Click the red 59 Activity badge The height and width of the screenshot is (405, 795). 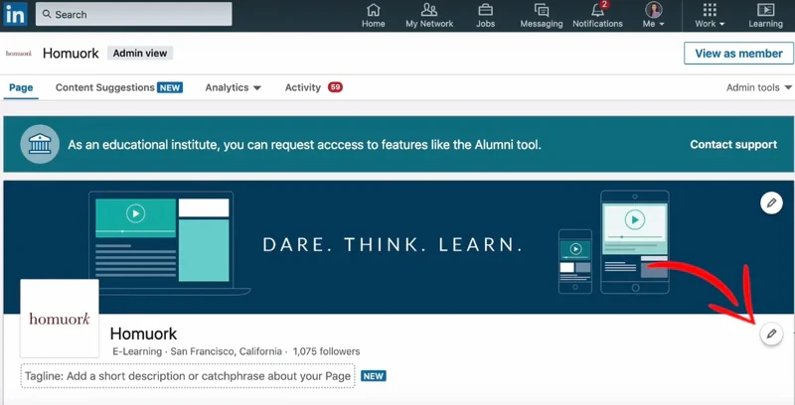335,87
